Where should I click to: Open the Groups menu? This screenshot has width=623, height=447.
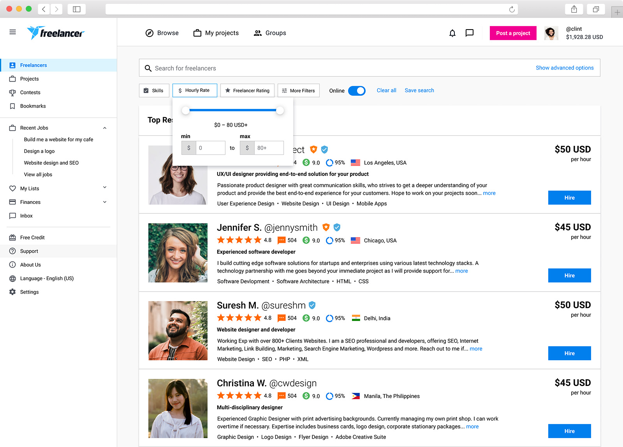[x=270, y=33]
